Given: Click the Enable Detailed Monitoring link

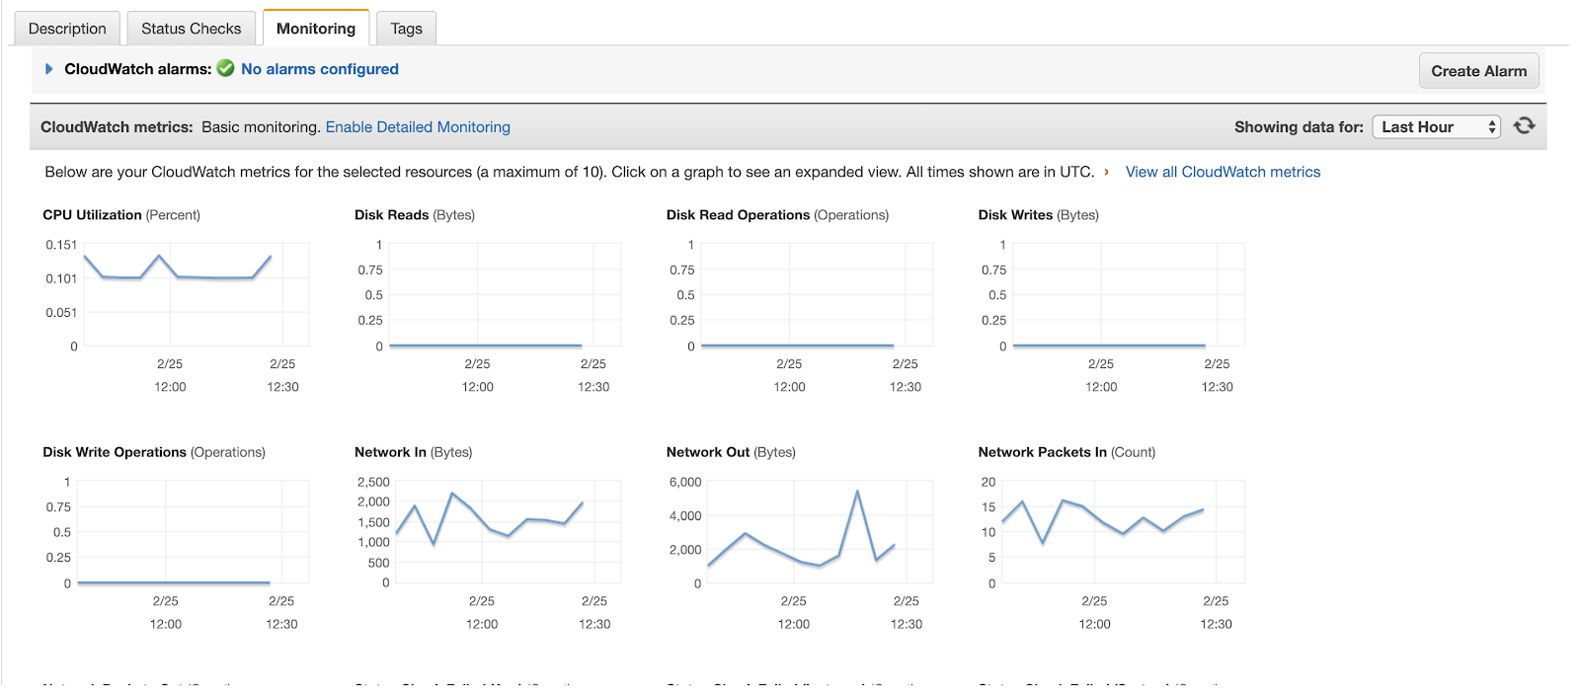Looking at the screenshot, I should click(418, 127).
